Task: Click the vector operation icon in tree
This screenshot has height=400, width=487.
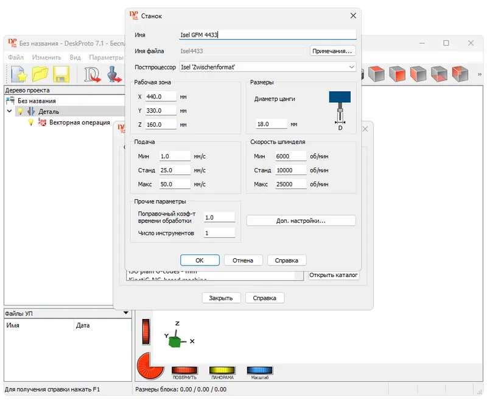Action: pyautogui.click(x=42, y=122)
